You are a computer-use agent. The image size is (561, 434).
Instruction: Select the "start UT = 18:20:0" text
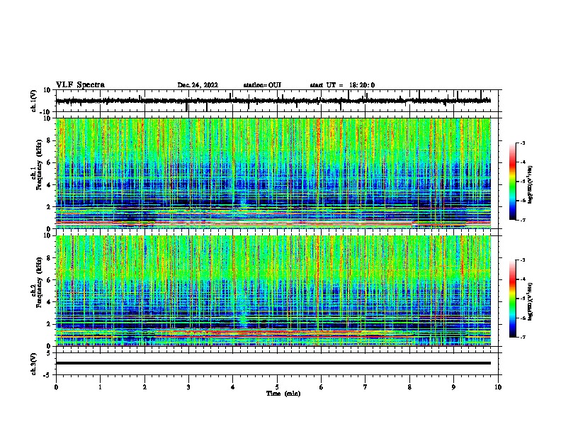(x=342, y=85)
